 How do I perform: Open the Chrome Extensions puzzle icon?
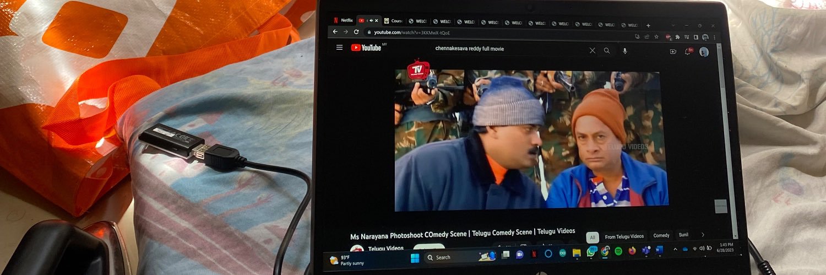(x=677, y=37)
